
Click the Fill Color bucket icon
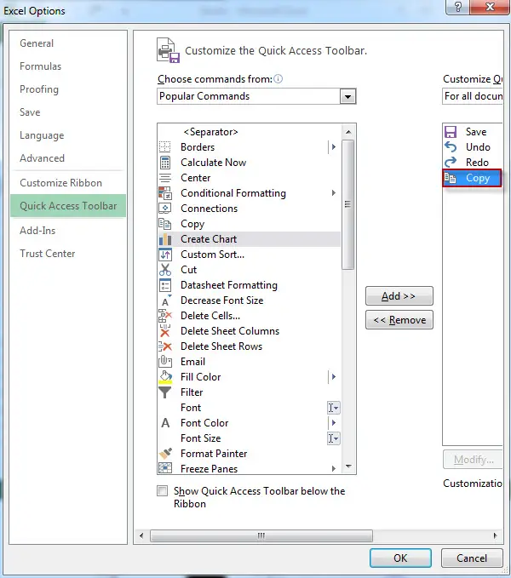pos(165,377)
